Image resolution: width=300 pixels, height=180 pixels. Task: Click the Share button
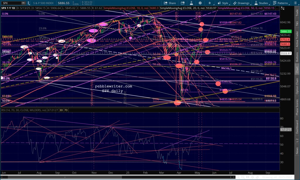tap(170, 3)
